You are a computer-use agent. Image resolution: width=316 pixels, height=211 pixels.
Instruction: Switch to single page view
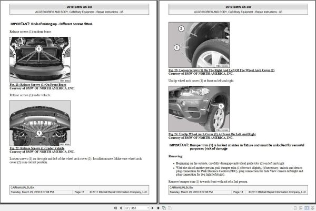pos(295,208)
